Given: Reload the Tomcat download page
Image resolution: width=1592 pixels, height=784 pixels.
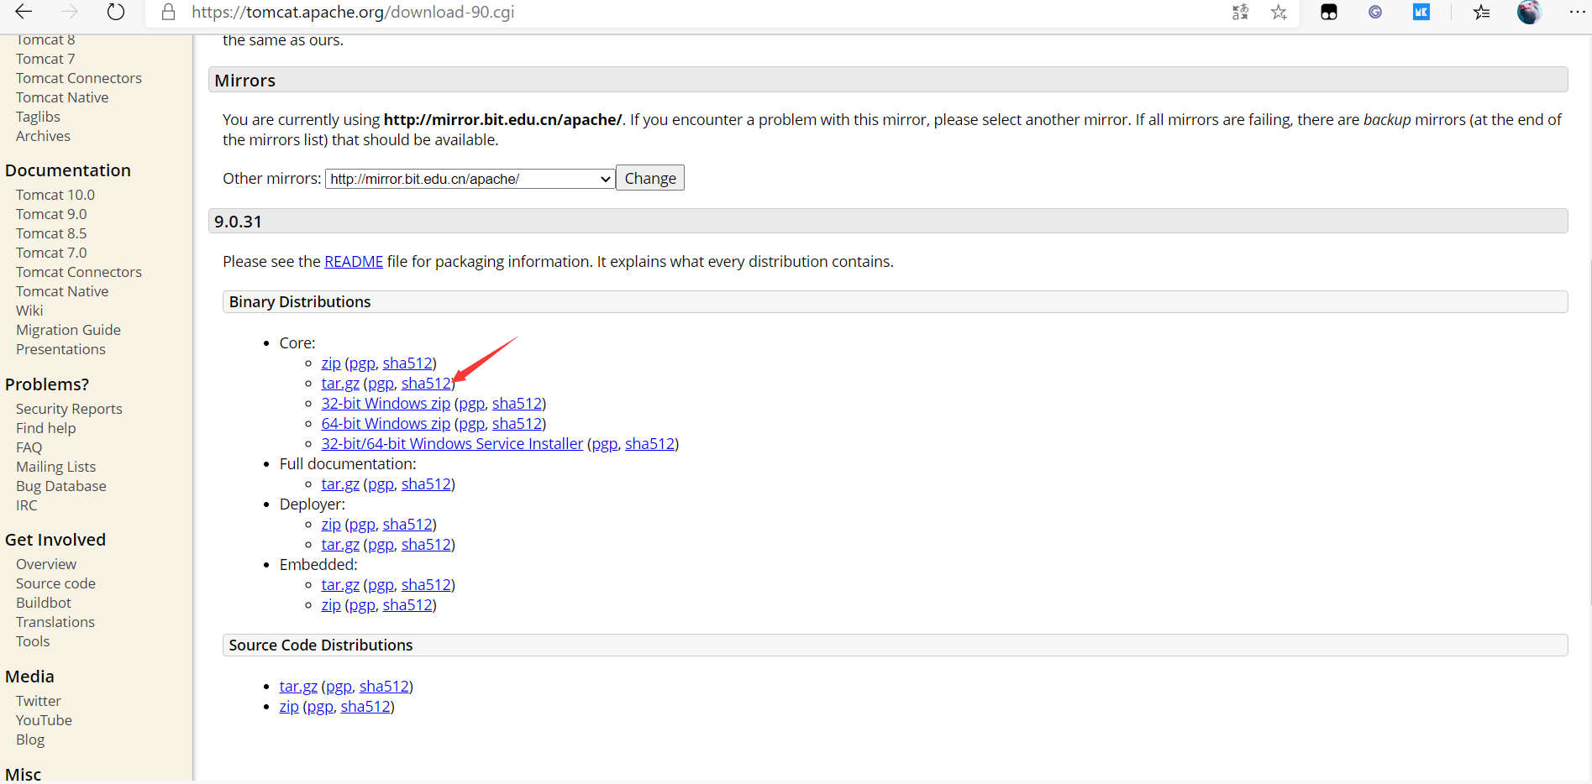Looking at the screenshot, I should pyautogui.click(x=116, y=12).
